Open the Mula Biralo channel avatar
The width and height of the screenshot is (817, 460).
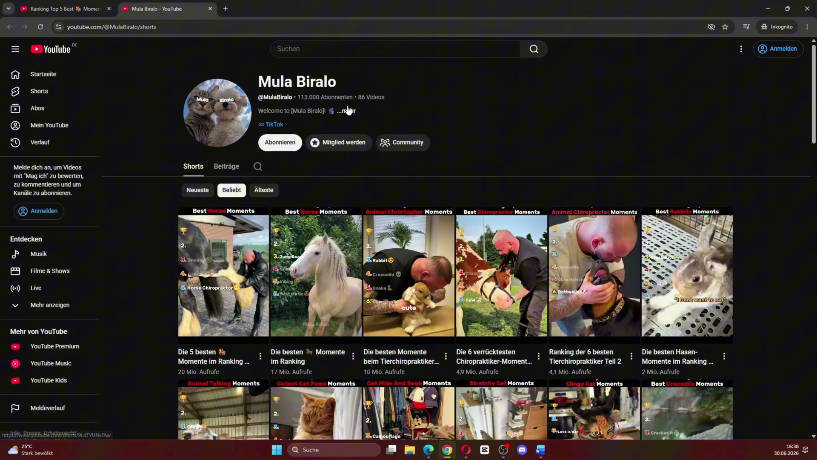tap(217, 113)
